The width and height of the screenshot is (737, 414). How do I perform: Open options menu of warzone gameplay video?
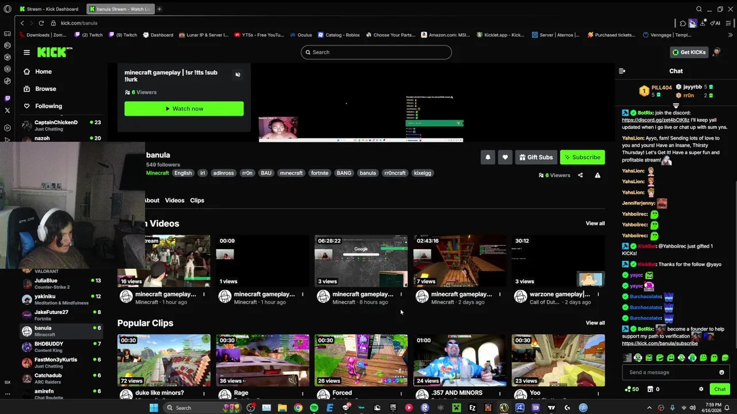click(598, 294)
